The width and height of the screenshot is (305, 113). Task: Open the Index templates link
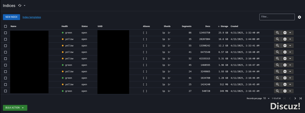coord(32,17)
